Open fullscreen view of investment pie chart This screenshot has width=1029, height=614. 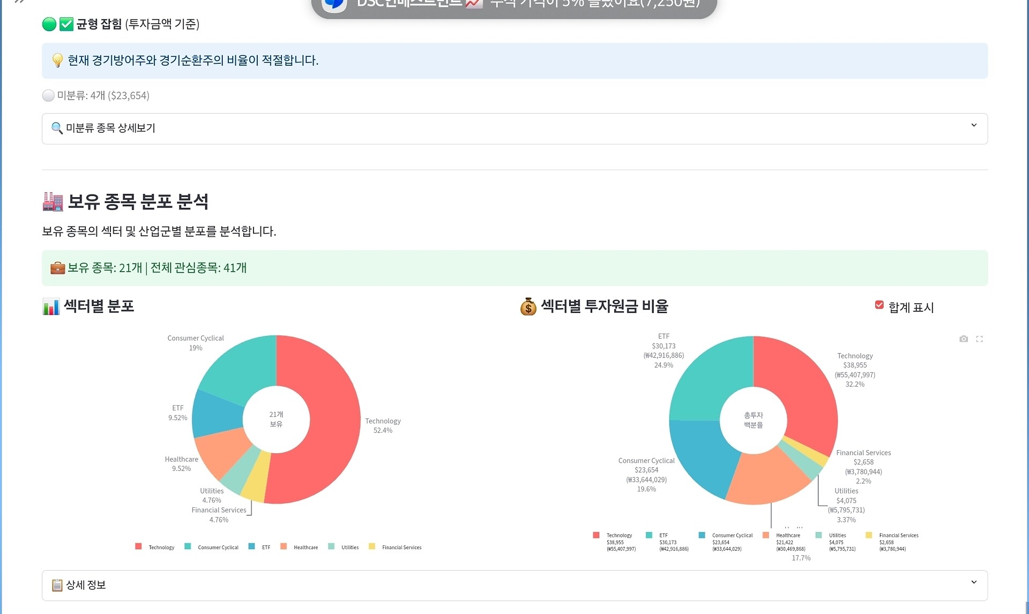pyautogui.click(x=979, y=339)
